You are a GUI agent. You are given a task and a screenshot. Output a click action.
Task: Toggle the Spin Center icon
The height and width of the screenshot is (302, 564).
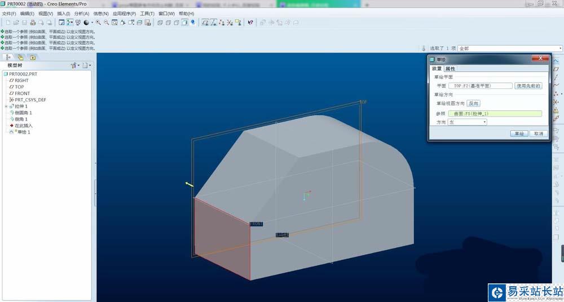(x=70, y=23)
